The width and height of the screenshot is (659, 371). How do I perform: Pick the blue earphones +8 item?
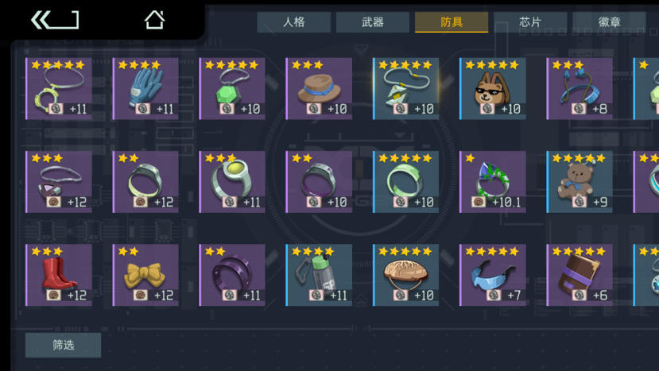(580, 89)
